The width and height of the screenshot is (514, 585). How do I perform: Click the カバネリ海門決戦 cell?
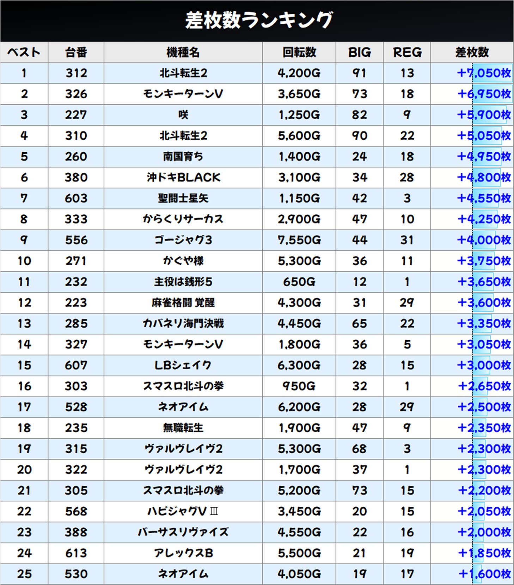[183, 323]
